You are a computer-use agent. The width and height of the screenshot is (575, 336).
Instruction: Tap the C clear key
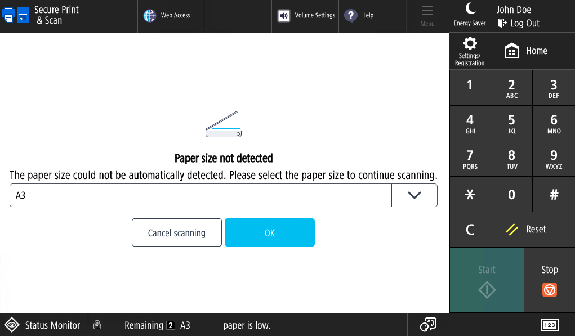point(470,230)
